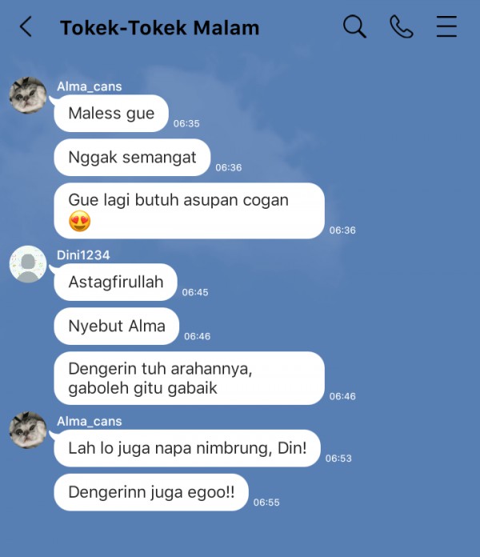Open Alma_cans cat avatar at top
This screenshot has height=557, width=480.
click(x=28, y=95)
